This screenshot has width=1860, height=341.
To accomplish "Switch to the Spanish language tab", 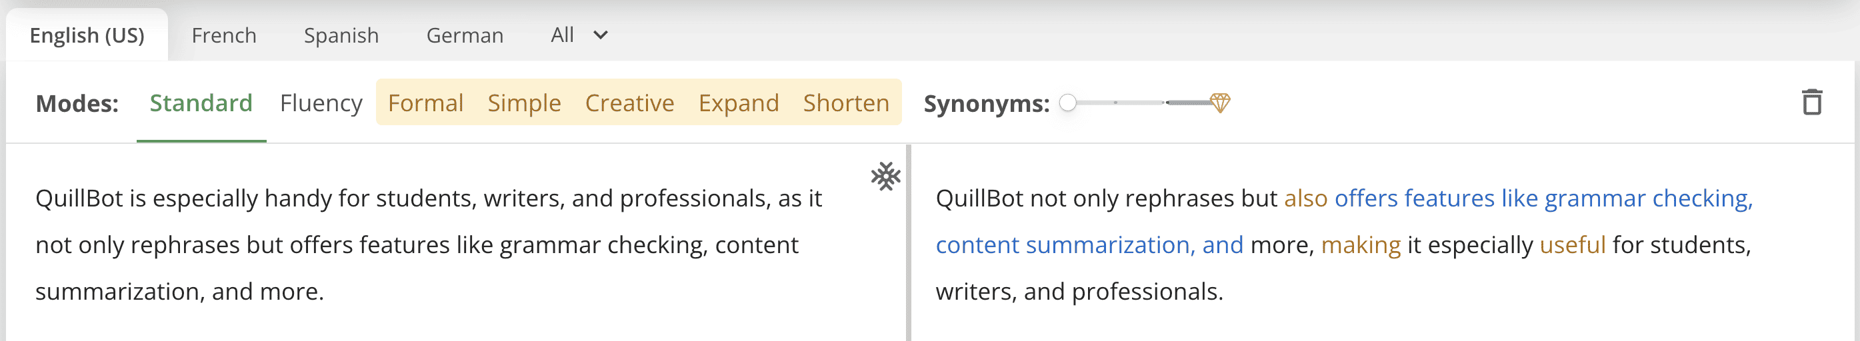I will point(341,35).
